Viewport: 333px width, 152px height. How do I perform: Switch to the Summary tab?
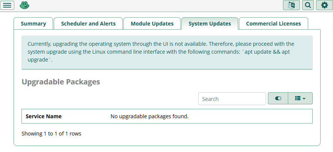click(33, 24)
